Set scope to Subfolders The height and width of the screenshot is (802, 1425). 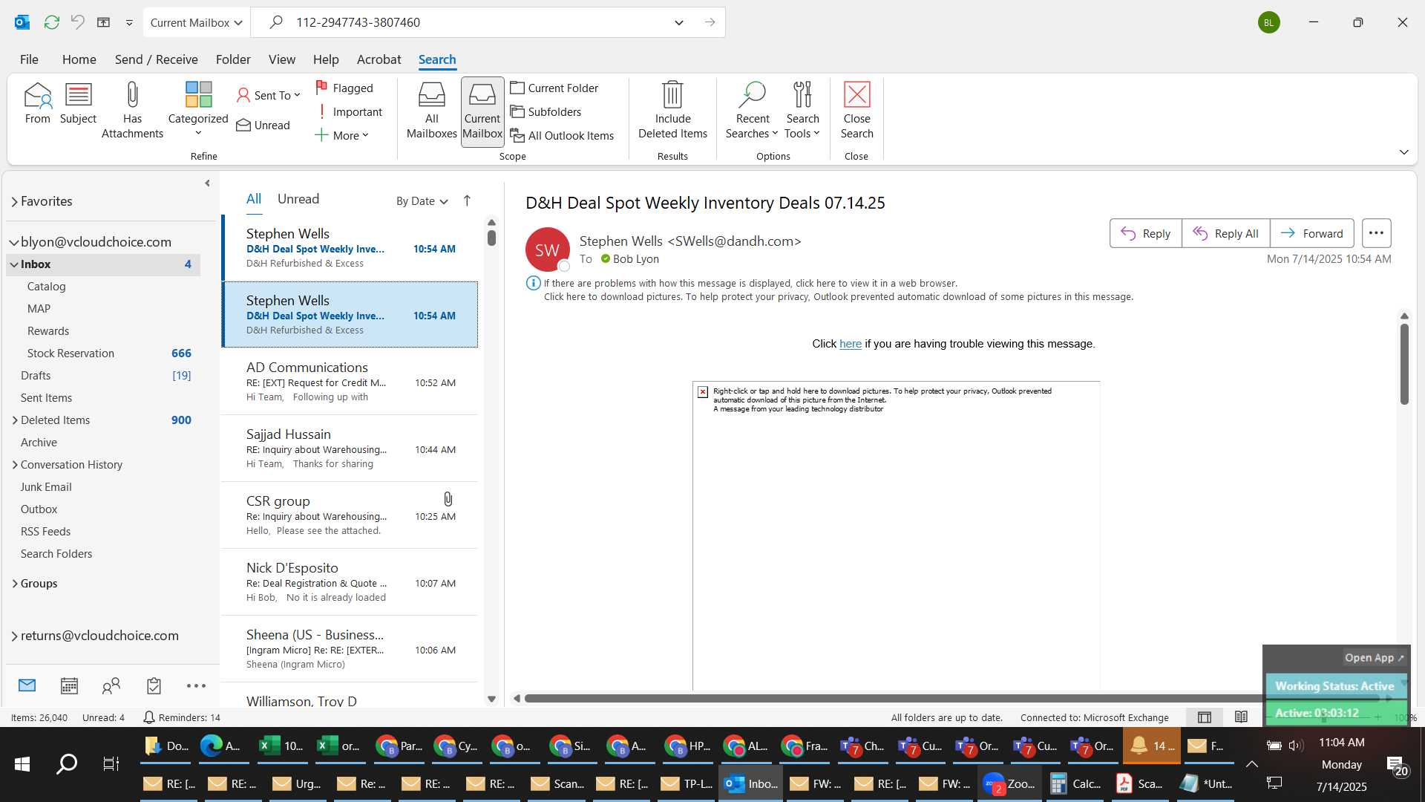tap(546, 111)
